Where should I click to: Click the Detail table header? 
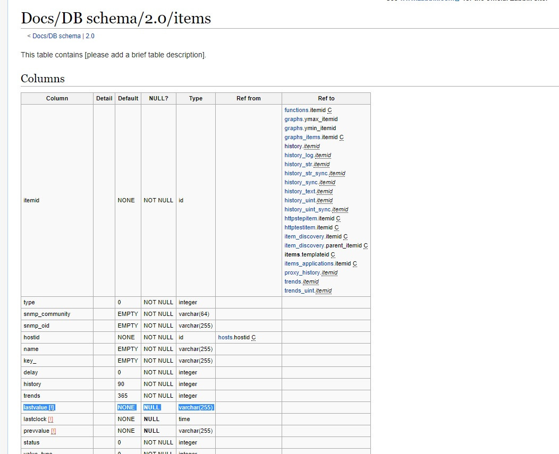tap(104, 98)
